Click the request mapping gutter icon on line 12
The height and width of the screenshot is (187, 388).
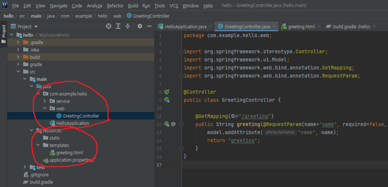point(167,124)
